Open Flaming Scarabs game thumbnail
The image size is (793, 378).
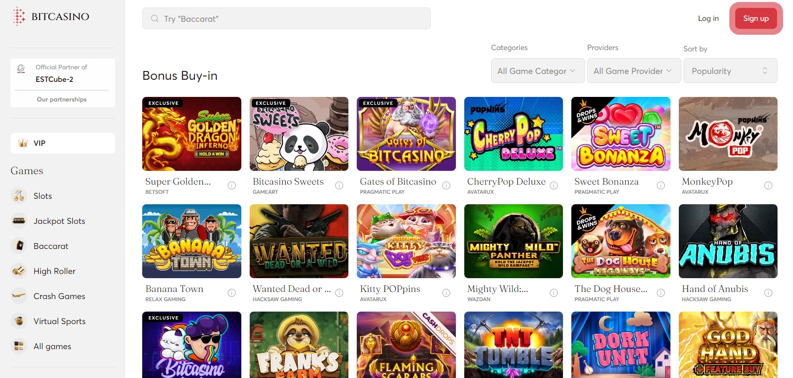coord(406,345)
